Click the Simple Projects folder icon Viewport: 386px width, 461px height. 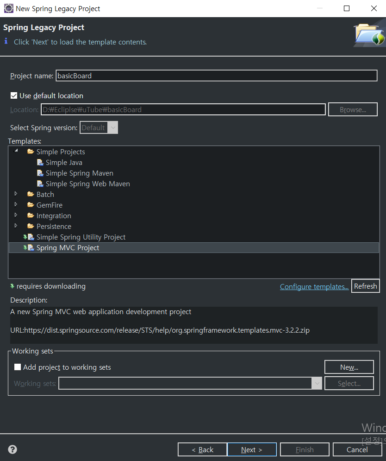[x=31, y=152]
